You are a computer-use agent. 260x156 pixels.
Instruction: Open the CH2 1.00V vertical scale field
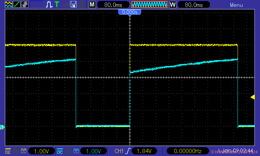point(94,151)
